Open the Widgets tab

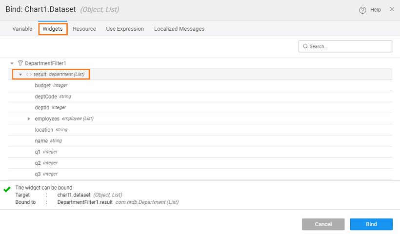[x=53, y=29]
